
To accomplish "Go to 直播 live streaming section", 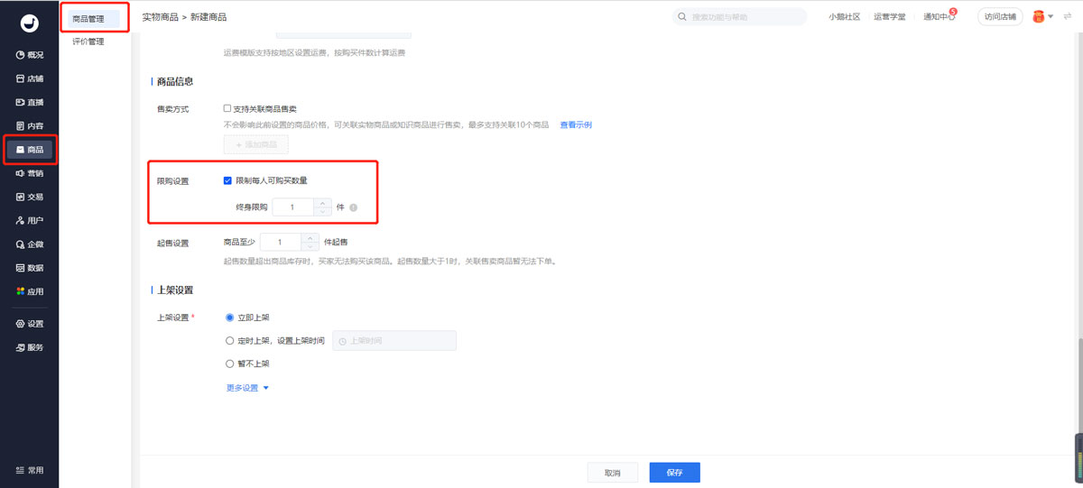I will (30, 102).
